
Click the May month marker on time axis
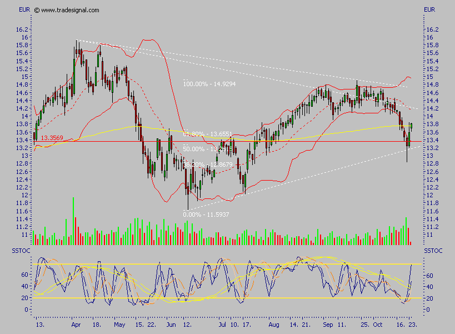[119, 323]
